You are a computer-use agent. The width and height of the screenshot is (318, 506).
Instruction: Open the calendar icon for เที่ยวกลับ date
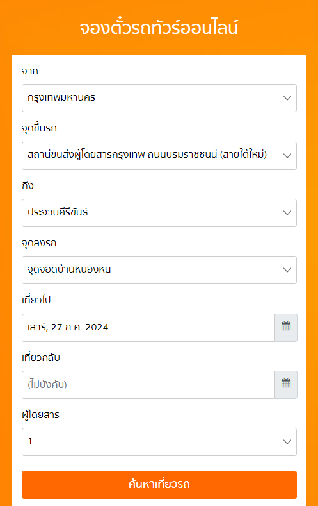[286, 384]
